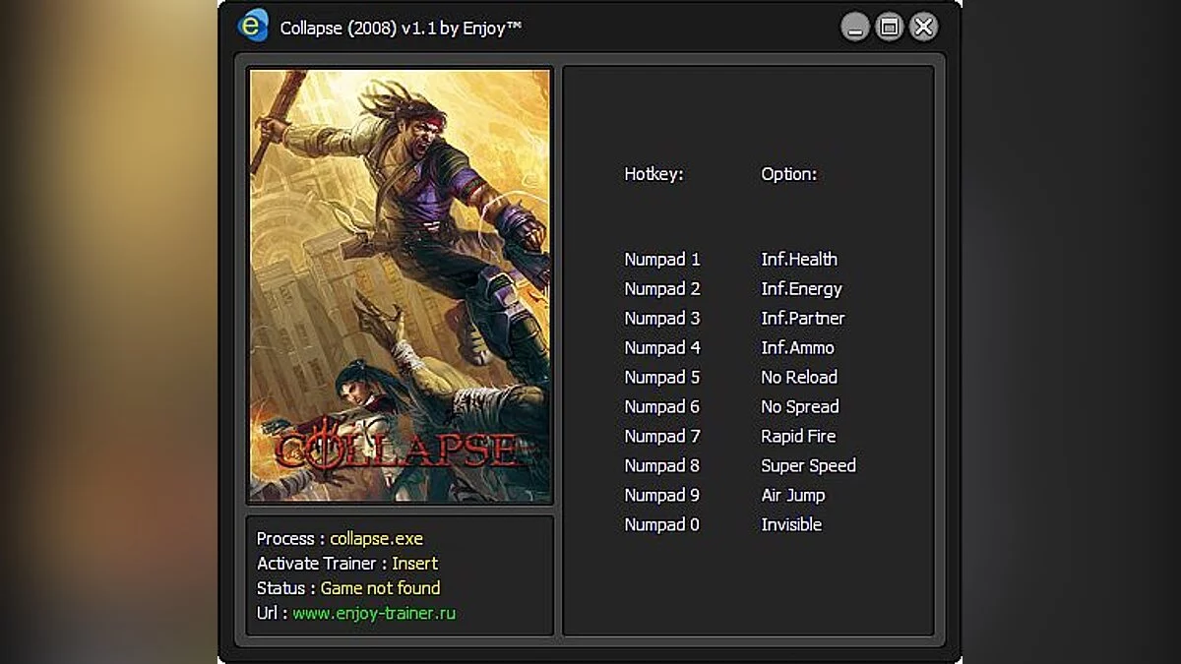Click the Enjoy trainer logo icon
Screen dimensions: 1181x664
tap(253, 25)
